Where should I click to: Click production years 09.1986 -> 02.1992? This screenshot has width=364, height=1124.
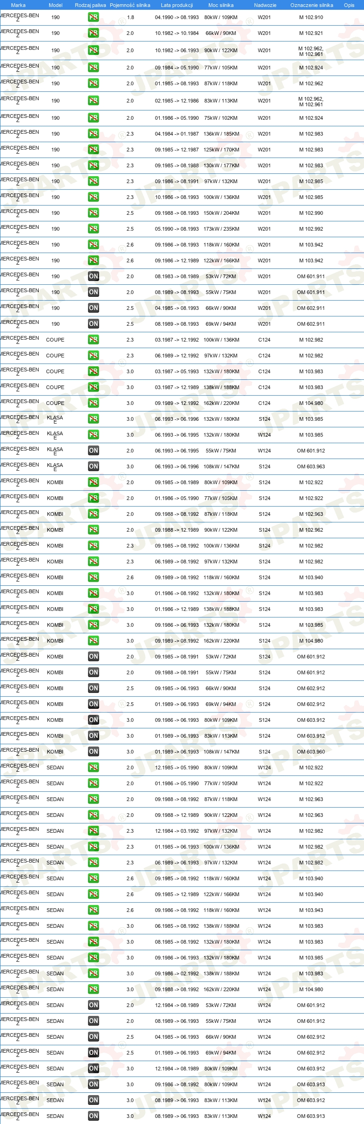pos(177,973)
